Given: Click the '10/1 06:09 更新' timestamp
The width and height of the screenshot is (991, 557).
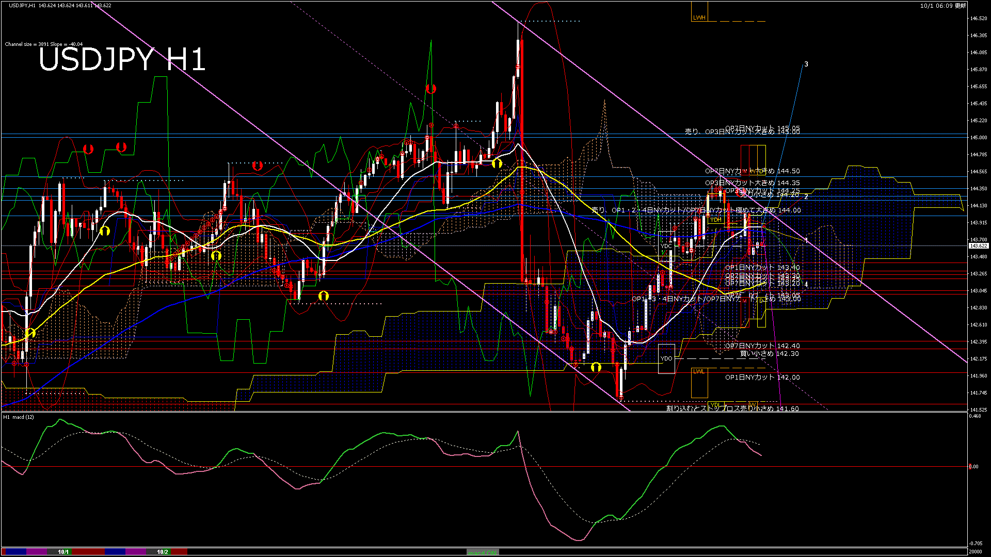Looking at the screenshot, I should point(943,6).
